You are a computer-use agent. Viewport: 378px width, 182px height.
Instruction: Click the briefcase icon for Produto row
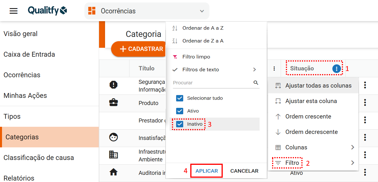[x=114, y=102]
